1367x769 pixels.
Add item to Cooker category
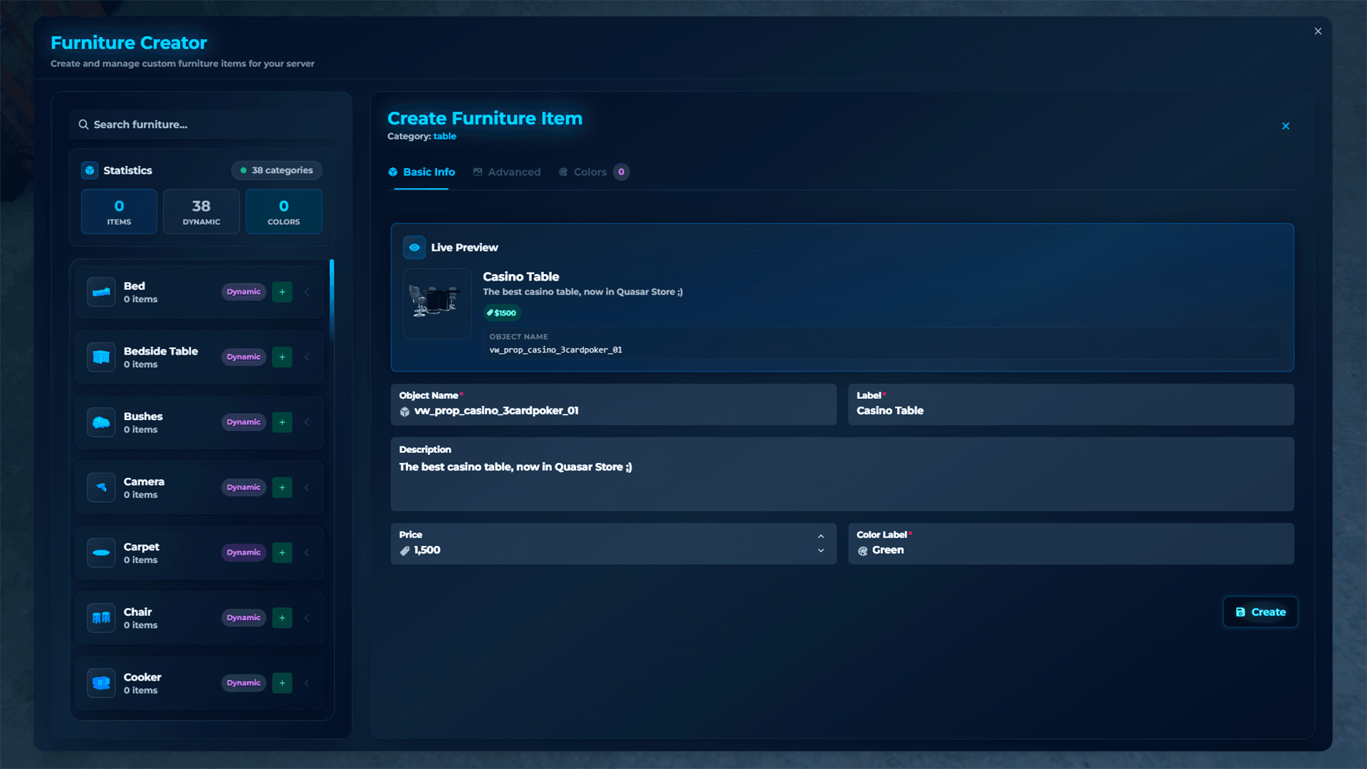[x=282, y=683]
